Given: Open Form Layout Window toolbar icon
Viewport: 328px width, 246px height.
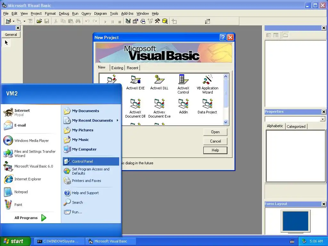Looking at the screenshot, I should (x=143, y=21).
